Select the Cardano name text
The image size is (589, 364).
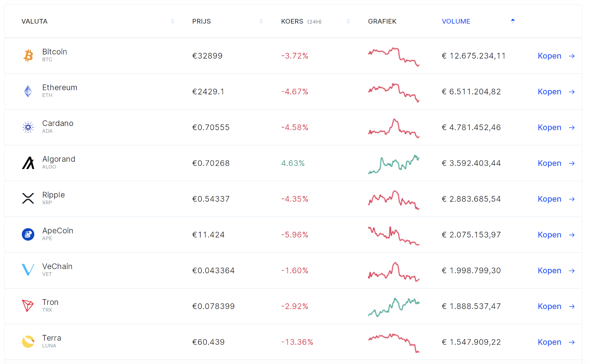coord(58,123)
